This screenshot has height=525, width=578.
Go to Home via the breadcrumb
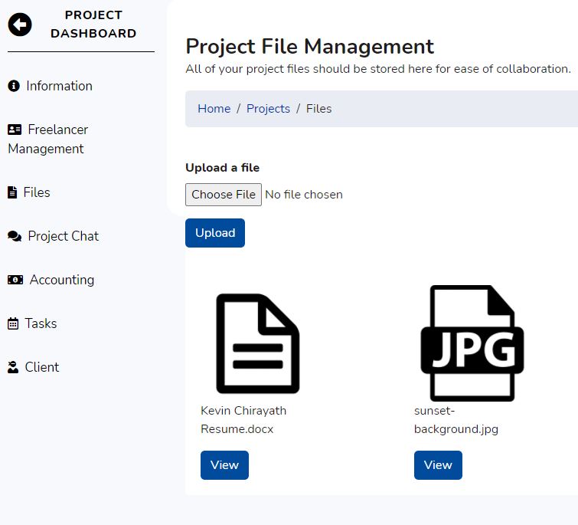214,109
